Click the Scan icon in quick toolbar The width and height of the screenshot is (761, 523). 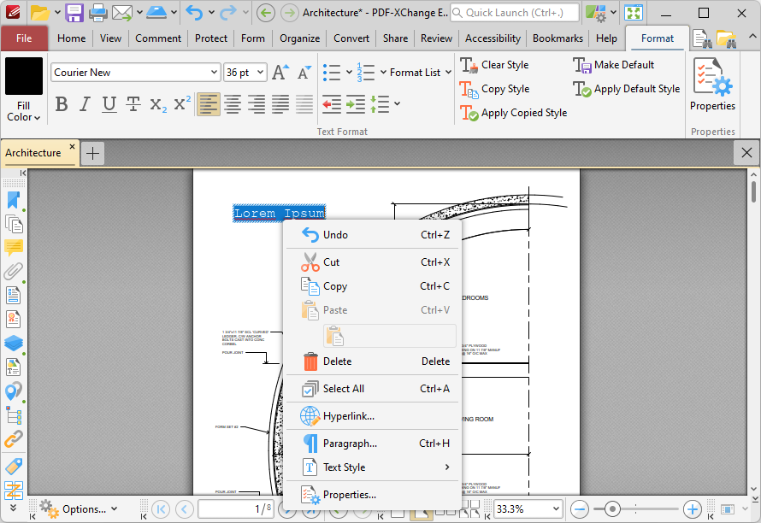[x=156, y=13]
